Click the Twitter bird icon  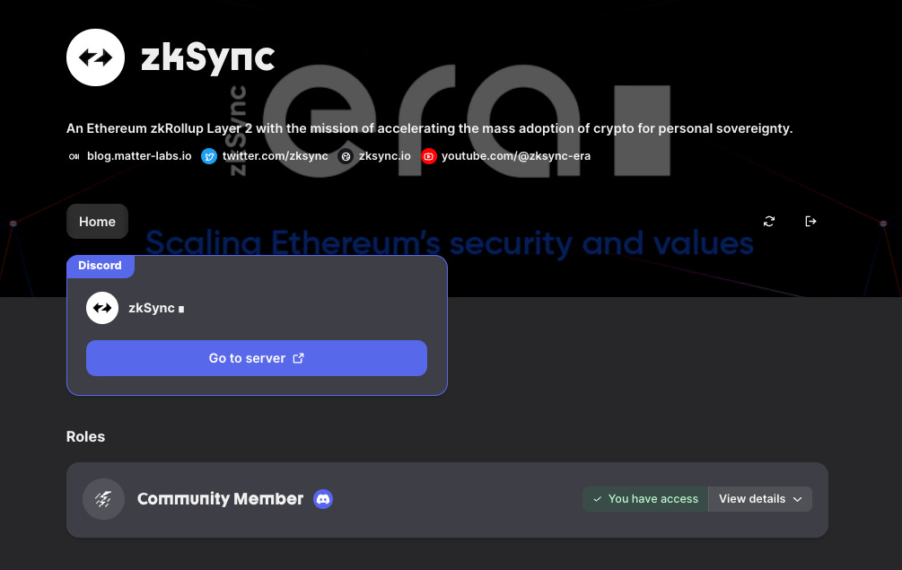pyautogui.click(x=209, y=156)
